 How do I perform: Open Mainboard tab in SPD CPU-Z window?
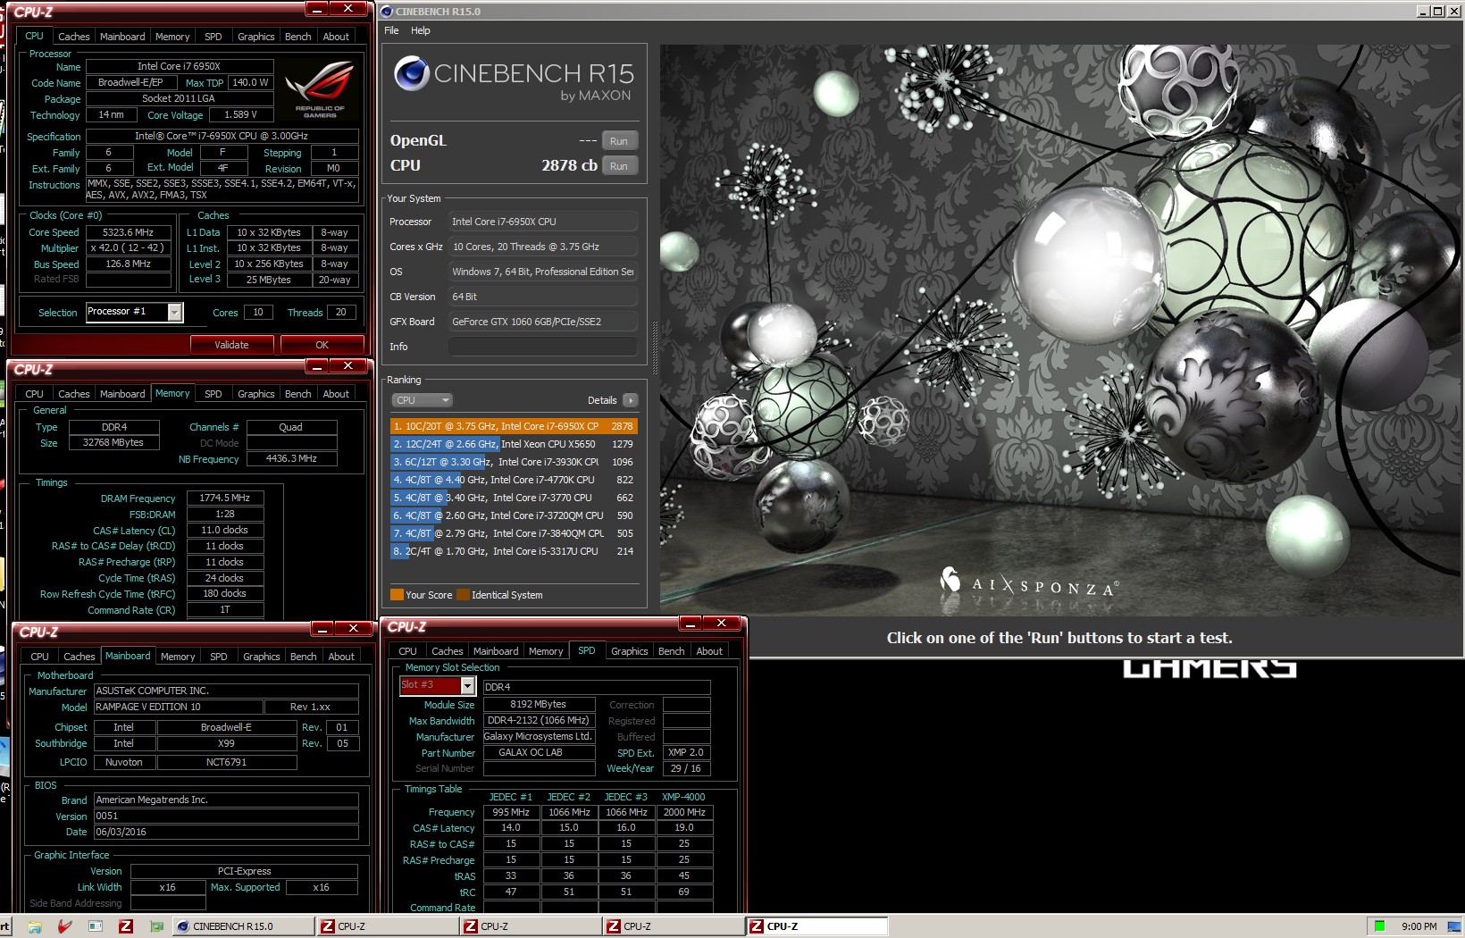(496, 651)
